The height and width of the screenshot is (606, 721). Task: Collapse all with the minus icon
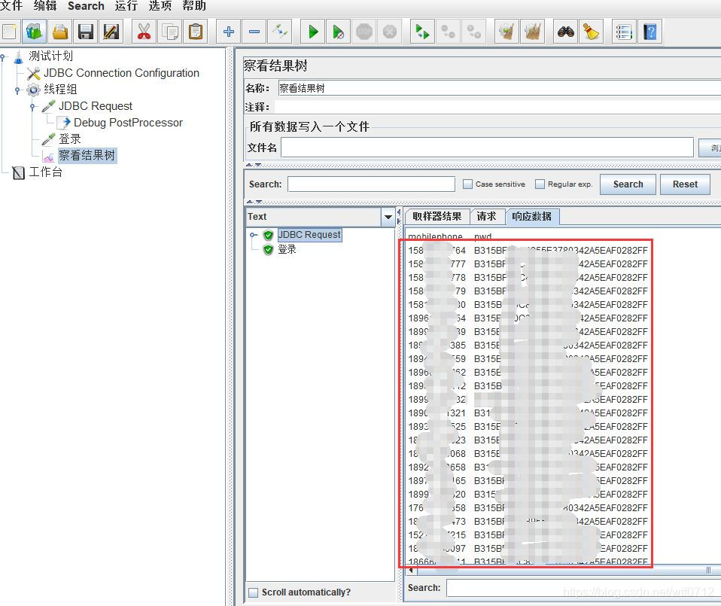point(254,32)
